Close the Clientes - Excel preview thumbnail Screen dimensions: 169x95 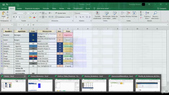click(25, 76)
